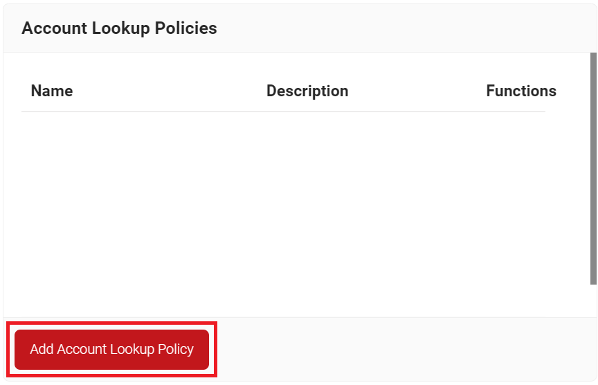Click the divider line beneath the column headers
The image size is (598, 385).
click(x=283, y=111)
